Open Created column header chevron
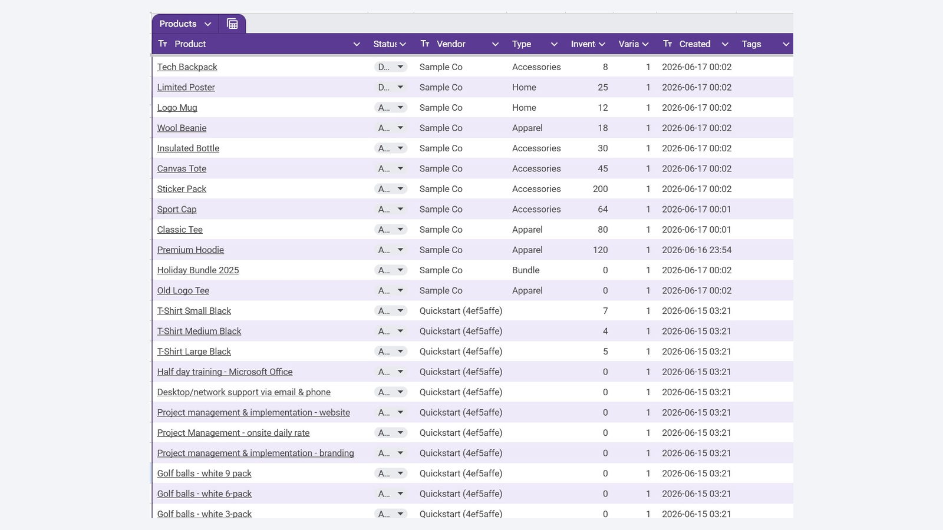Image resolution: width=943 pixels, height=530 pixels. [x=725, y=44]
